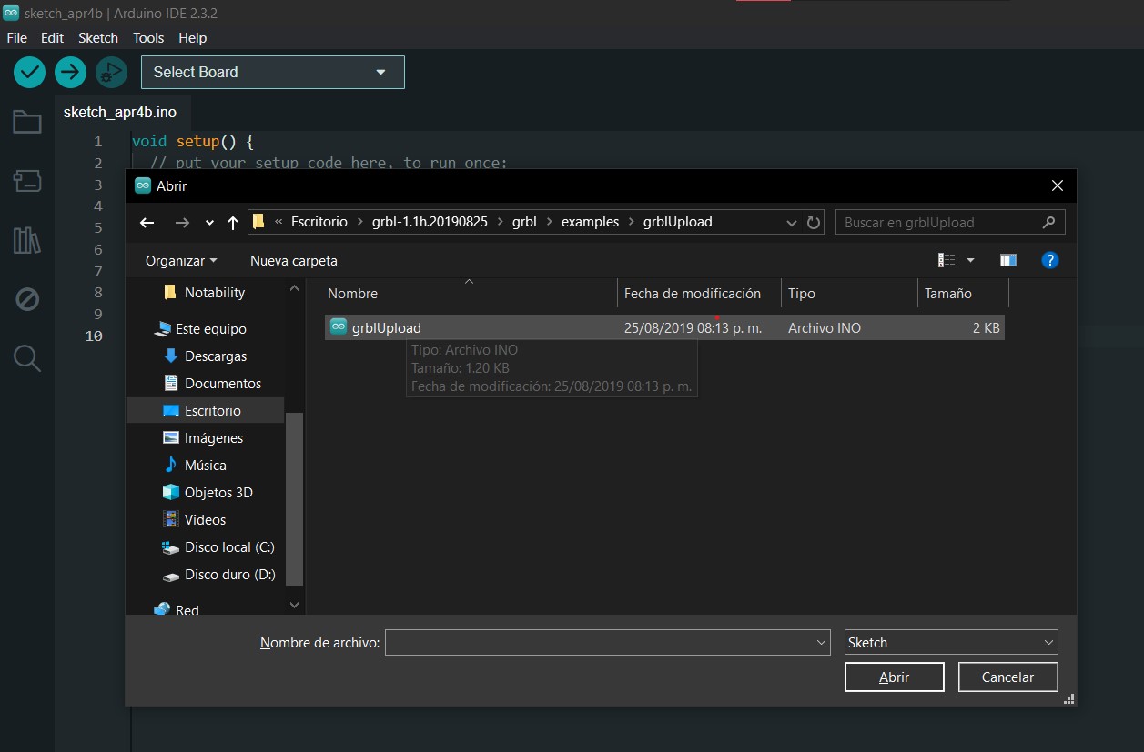Sort by Nombre column header
Screen dimensions: 1144x752
coord(471,293)
